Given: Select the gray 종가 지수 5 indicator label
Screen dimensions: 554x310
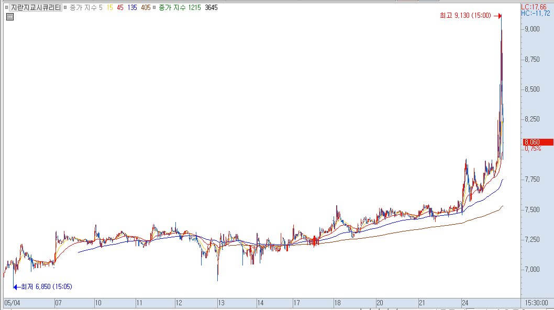Looking at the screenshot, I should pos(86,7).
